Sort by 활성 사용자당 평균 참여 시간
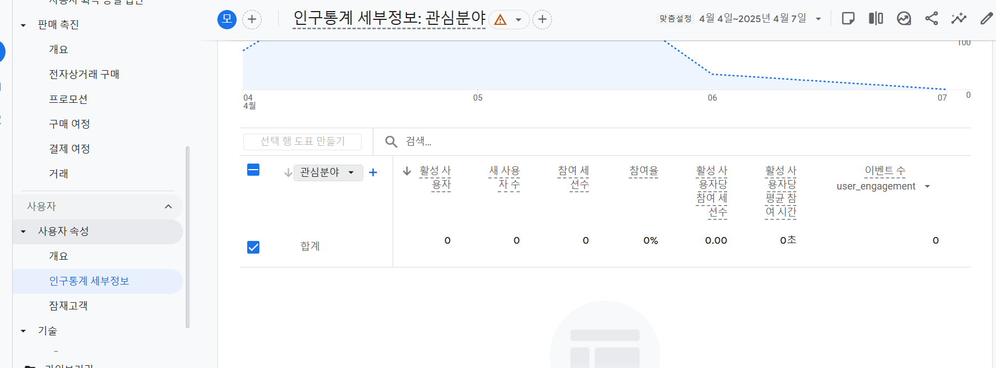Viewport: 996px width, 368px height. (x=781, y=191)
